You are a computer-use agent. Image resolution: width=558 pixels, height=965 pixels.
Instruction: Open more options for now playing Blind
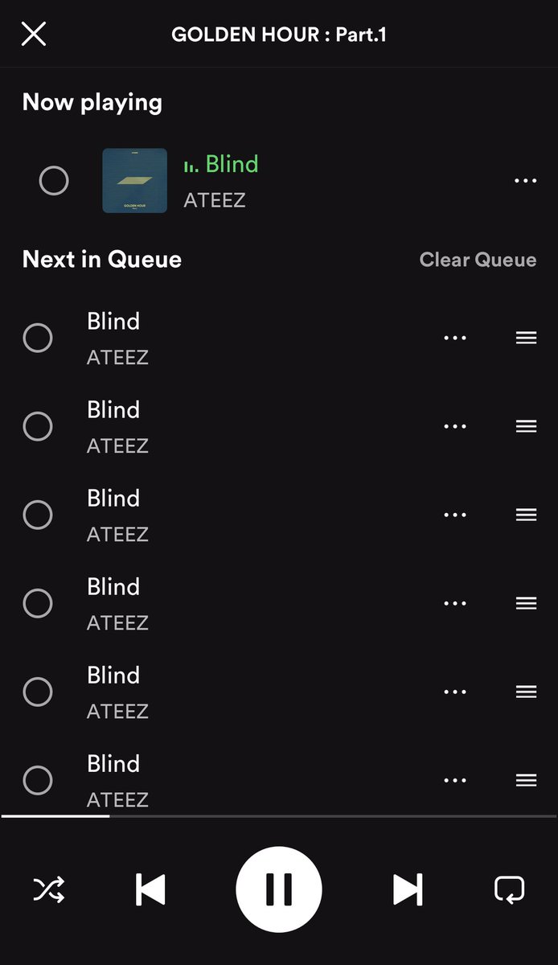(525, 181)
